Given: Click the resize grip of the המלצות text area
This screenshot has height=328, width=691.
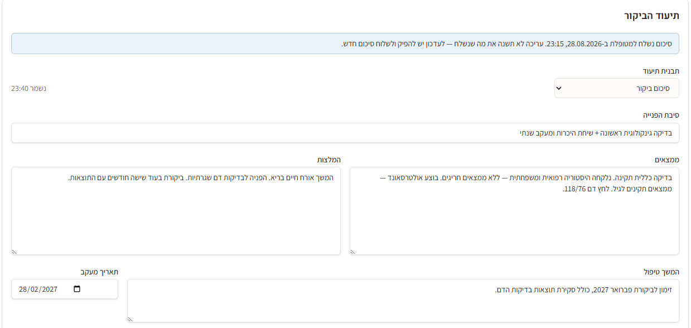Looking at the screenshot, I should click(15, 252).
